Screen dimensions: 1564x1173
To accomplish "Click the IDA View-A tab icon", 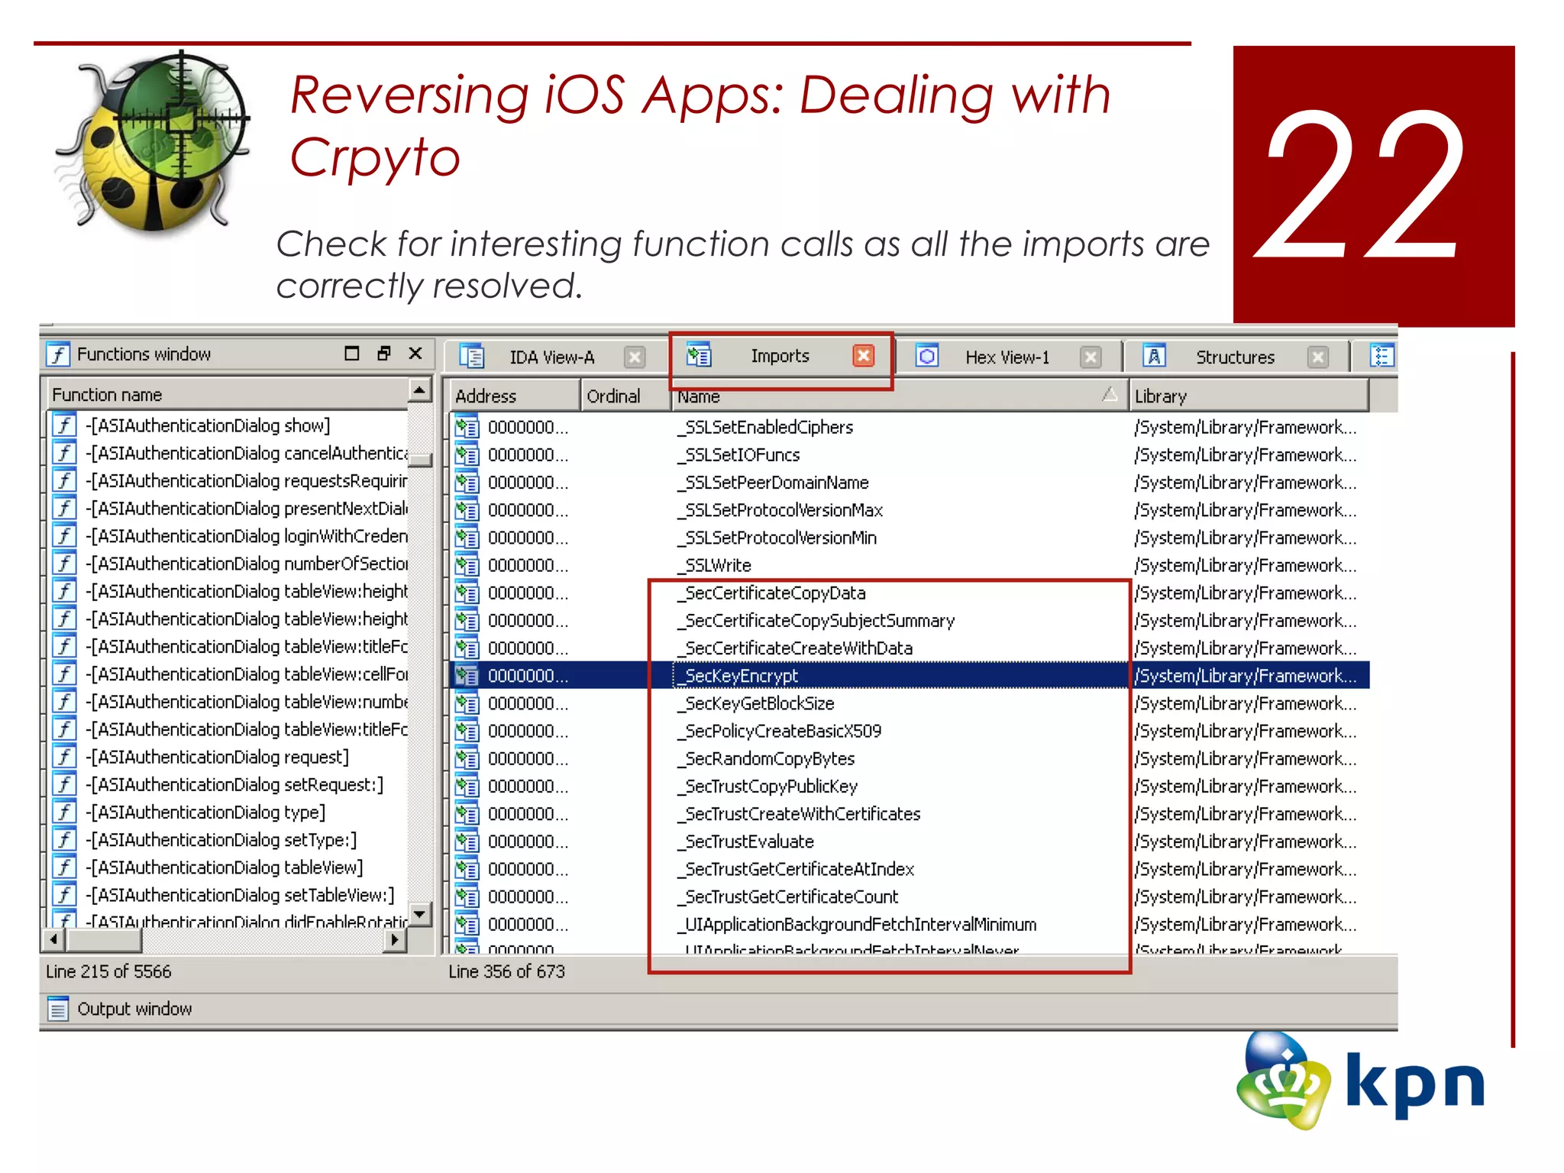I will pos(471,357).
